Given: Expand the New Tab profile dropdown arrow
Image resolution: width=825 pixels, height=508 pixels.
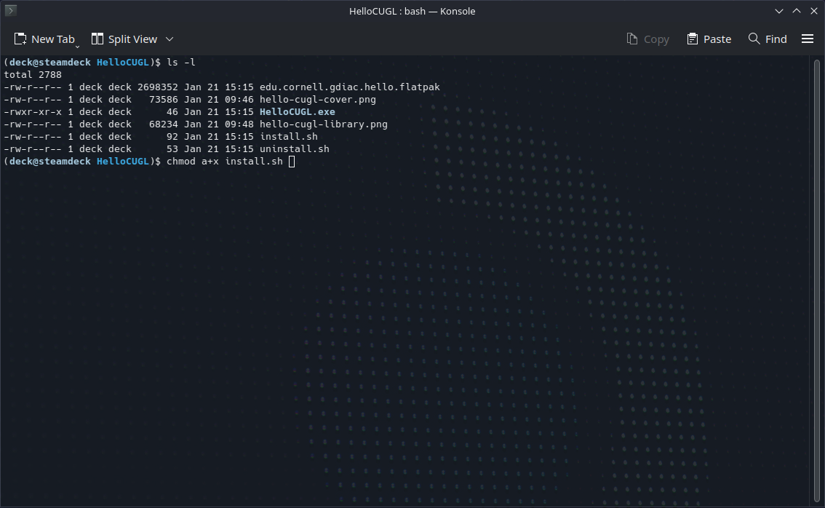Looking at the screenshot, I should [x=77, y=45].
